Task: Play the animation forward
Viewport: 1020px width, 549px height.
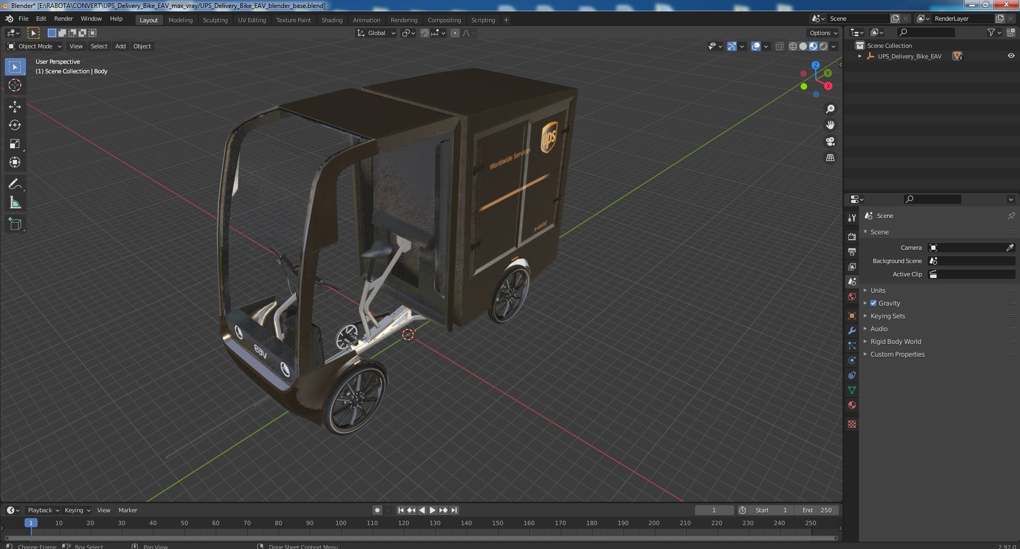Action: click(x=433, y=510)
